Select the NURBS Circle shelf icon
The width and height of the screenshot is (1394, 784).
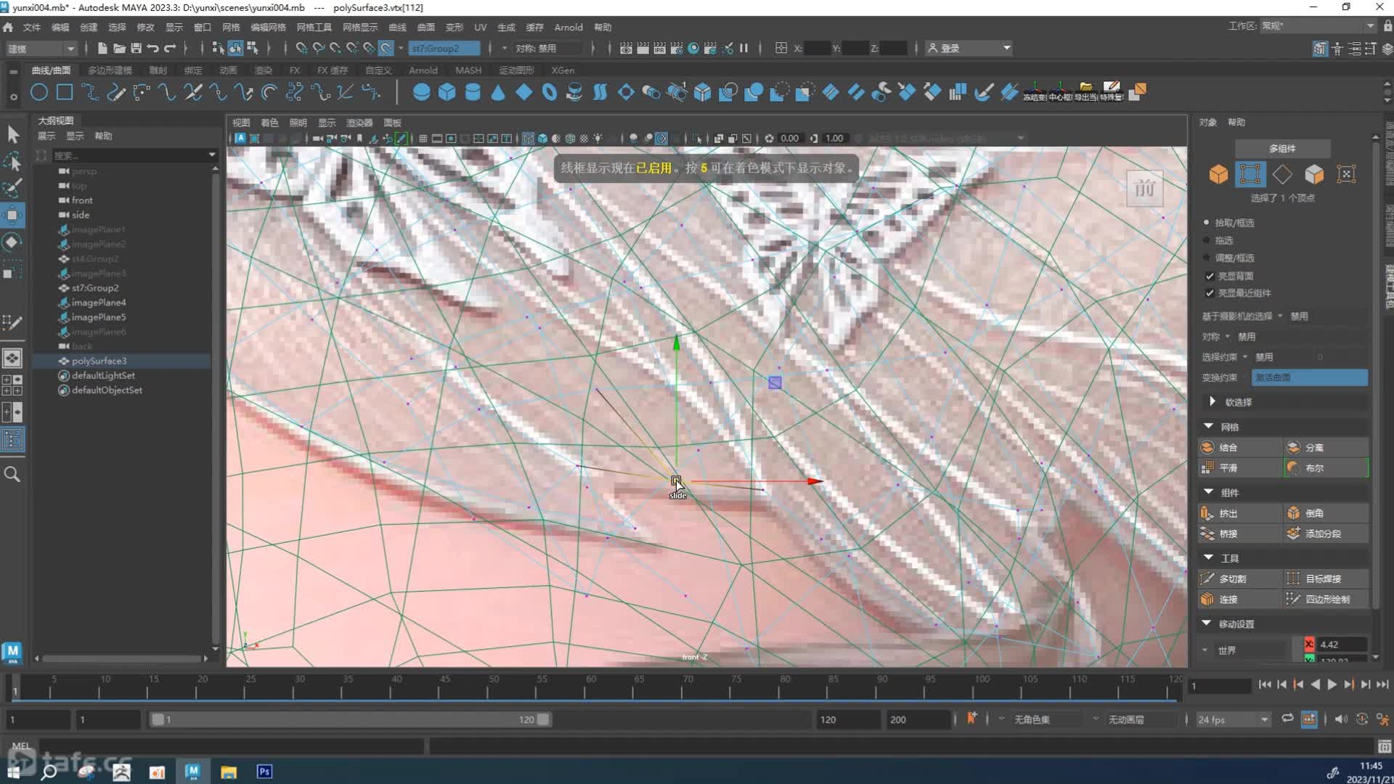coord(39,92)
